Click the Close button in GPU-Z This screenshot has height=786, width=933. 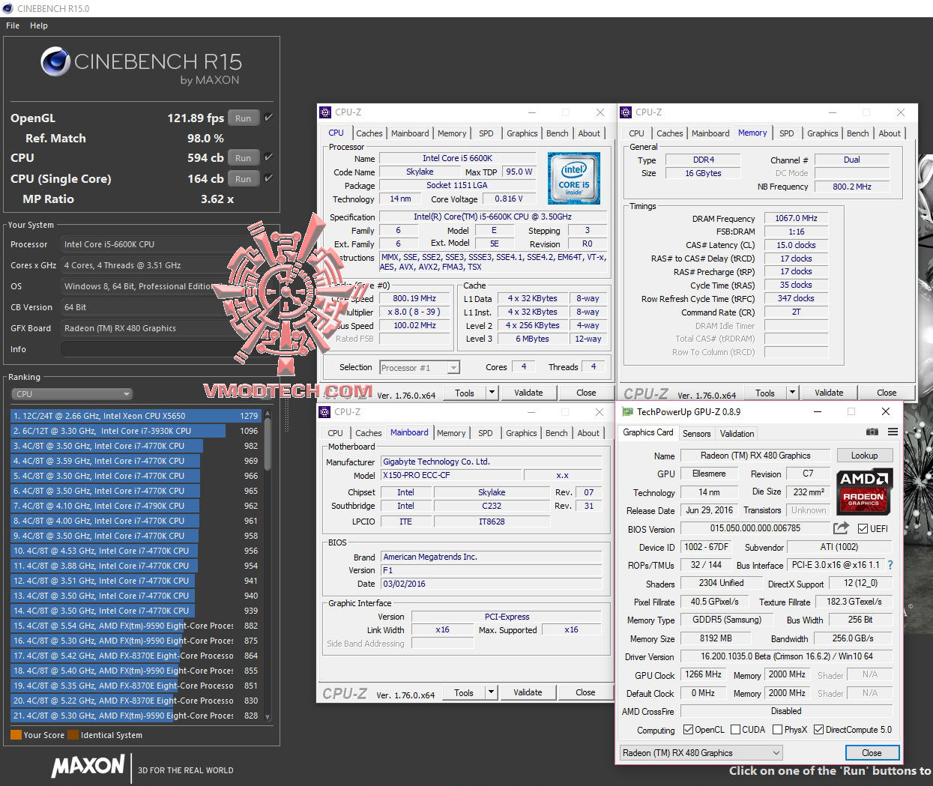pos(872,752)
